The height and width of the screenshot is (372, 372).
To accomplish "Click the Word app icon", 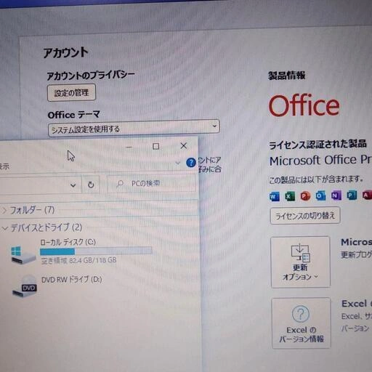I will [x=275, y=196].
